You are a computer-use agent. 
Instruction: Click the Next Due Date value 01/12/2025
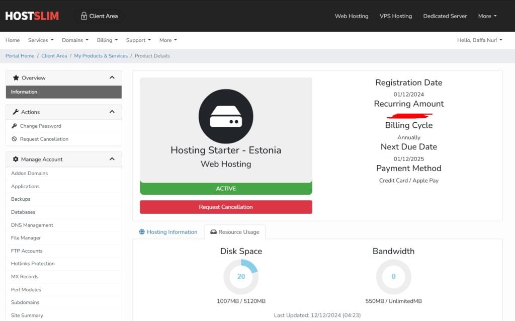point(409,158)
